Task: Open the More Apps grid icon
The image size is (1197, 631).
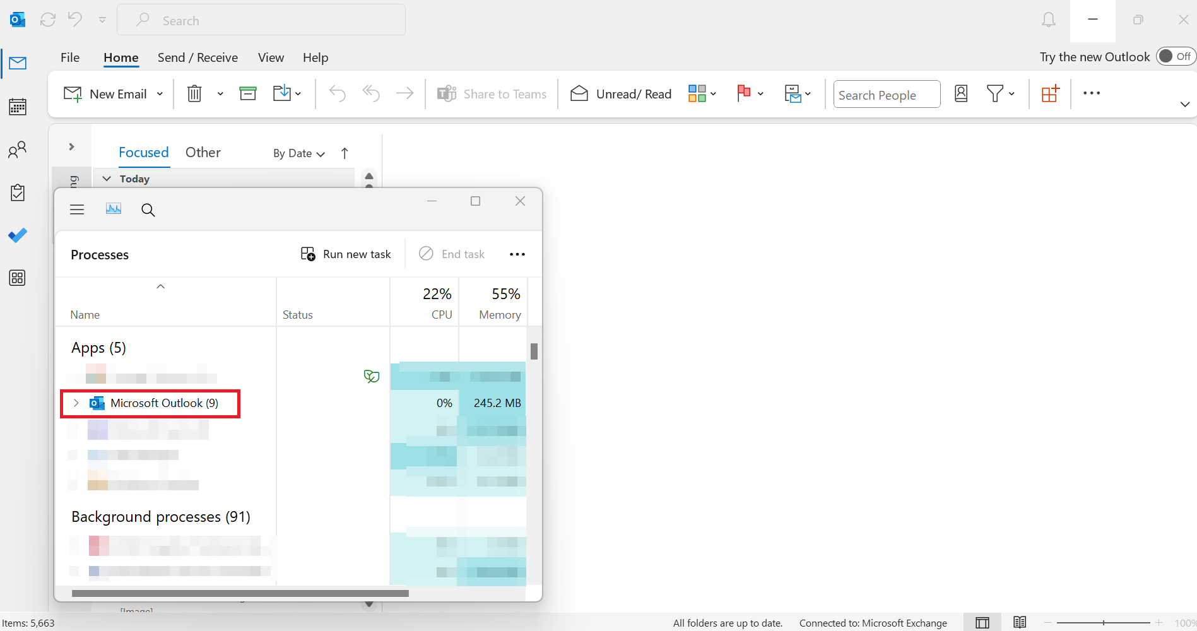Action: click(18, 278)
